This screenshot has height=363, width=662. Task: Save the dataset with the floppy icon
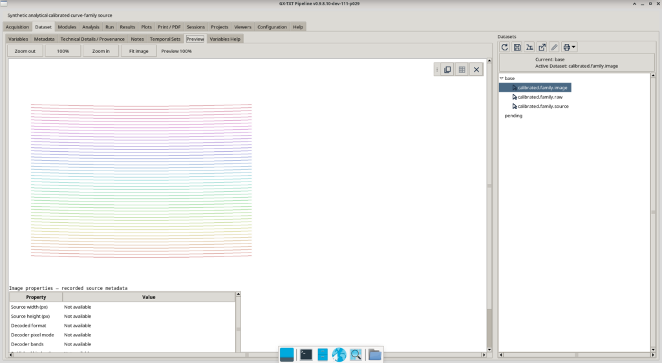point(517,47)
